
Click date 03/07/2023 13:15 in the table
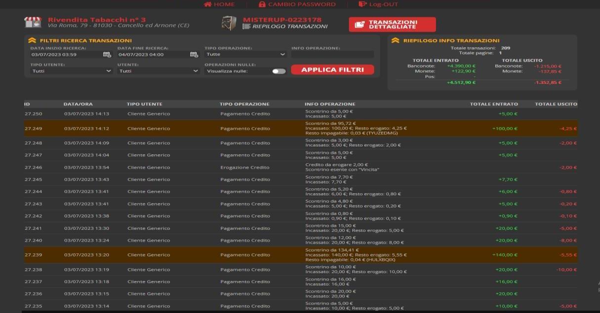86,294
